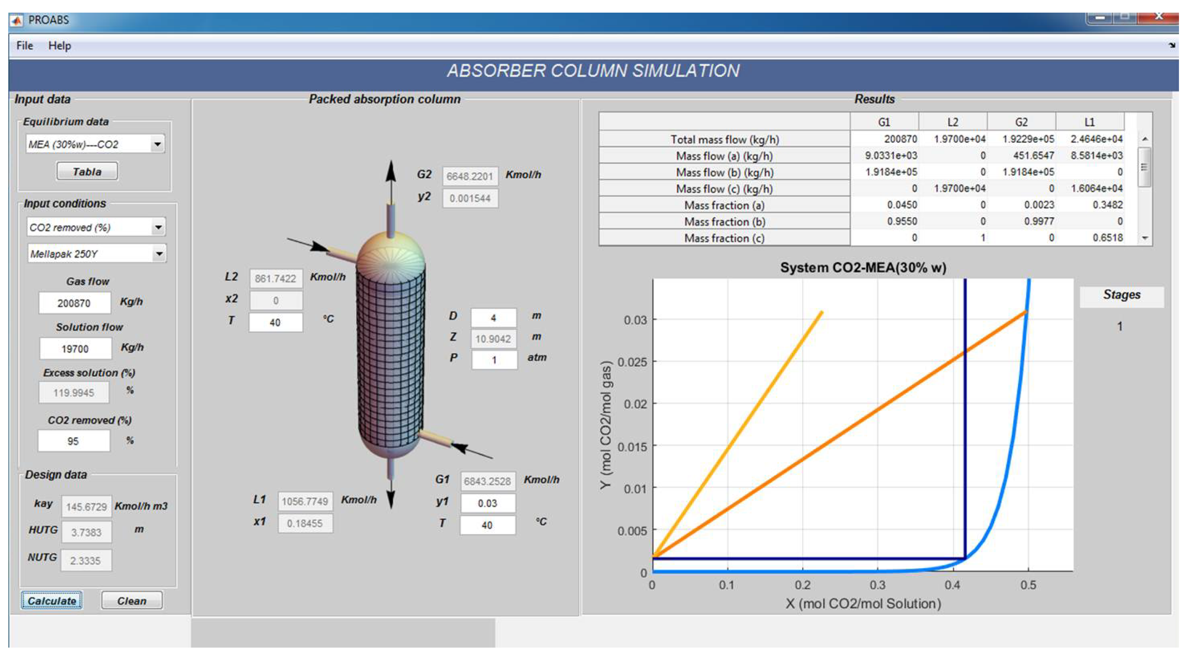Open the Help menu
The height and width of the screenshot is (658, 1189).
59,46
